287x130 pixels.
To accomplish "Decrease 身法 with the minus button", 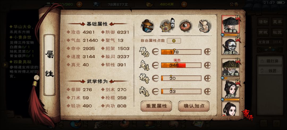I will pyautogui.click(x=155, y=65).
